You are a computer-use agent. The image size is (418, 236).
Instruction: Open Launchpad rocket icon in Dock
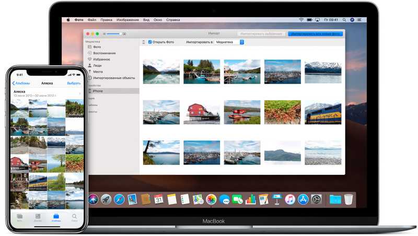coord(106,199)
